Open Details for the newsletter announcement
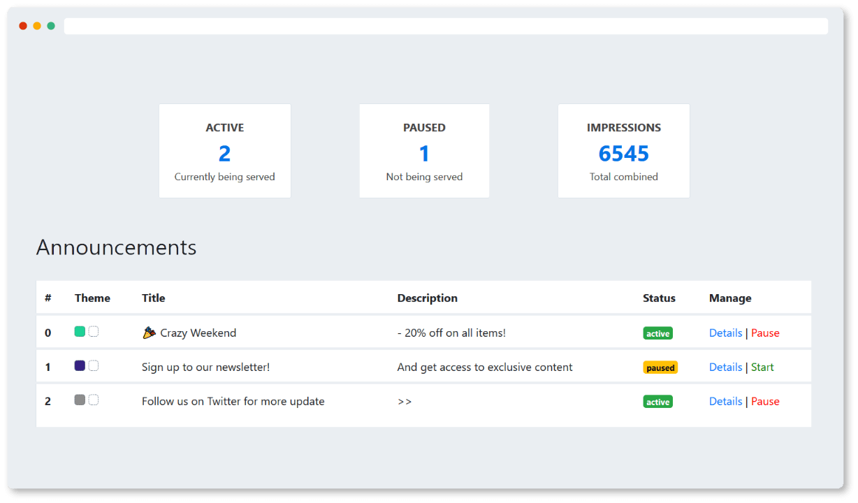 click(x=725, y=367)
